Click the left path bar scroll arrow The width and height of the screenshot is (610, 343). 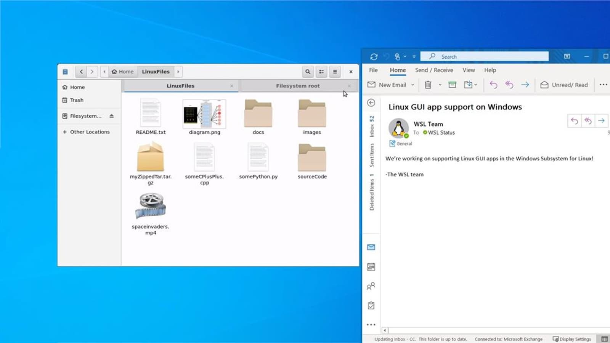tap(104, 72)
